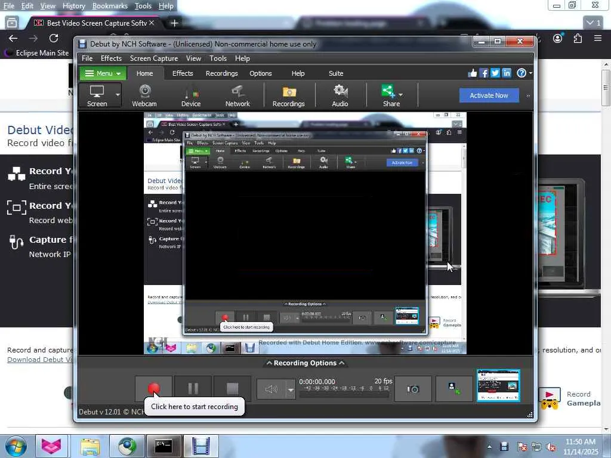This screenshot has height=458, width=611.
Task: Open the help icon dropdown arrow
Action: [x=530, y=73]
